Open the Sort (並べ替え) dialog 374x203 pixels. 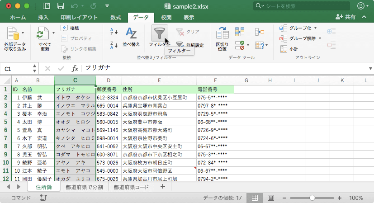[x=131, y=37]
